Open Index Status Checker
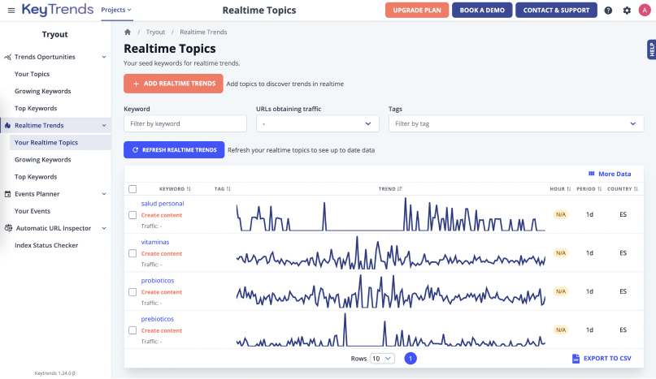The height and width of the screenshot is (379, 656). click(x=46, y=245)
